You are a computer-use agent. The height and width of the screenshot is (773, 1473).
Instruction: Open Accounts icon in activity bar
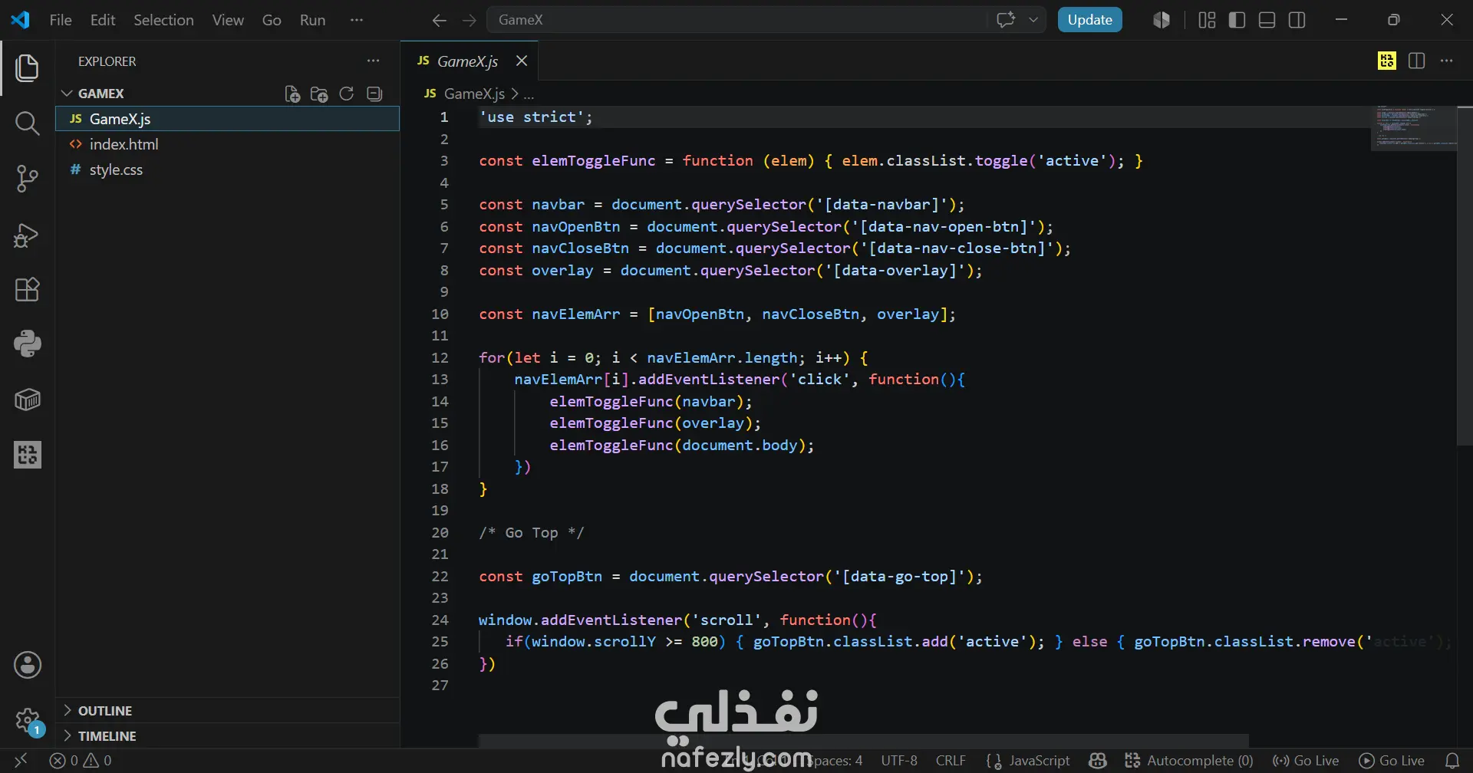point(28,665)
